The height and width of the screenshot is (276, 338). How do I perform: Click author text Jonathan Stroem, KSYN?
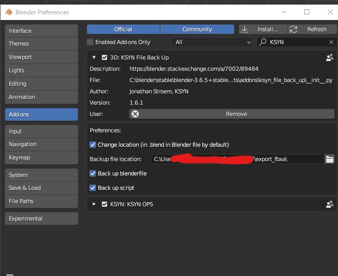(x=159, y=91)
